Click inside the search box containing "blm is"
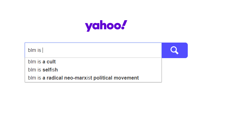 (93, 50)
